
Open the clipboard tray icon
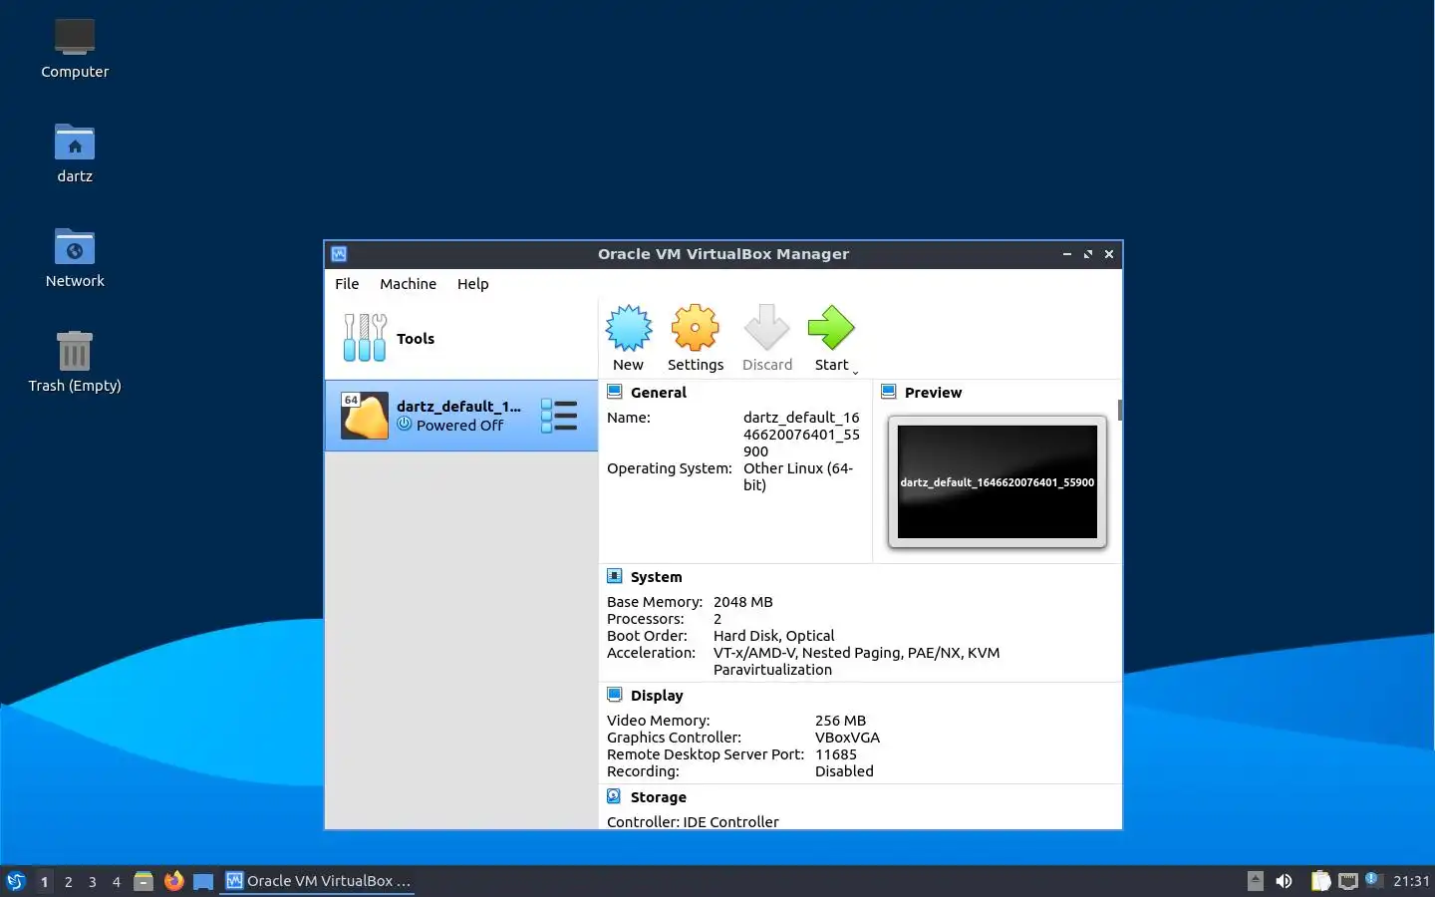1320,881
